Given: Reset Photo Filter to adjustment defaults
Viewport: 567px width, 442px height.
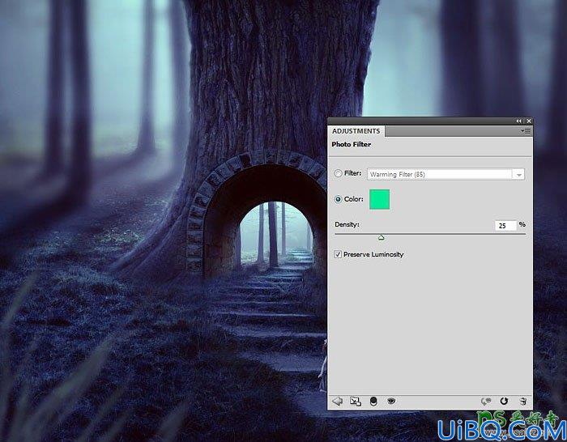Looking at the screenshot, I should [x=504, y=401].
